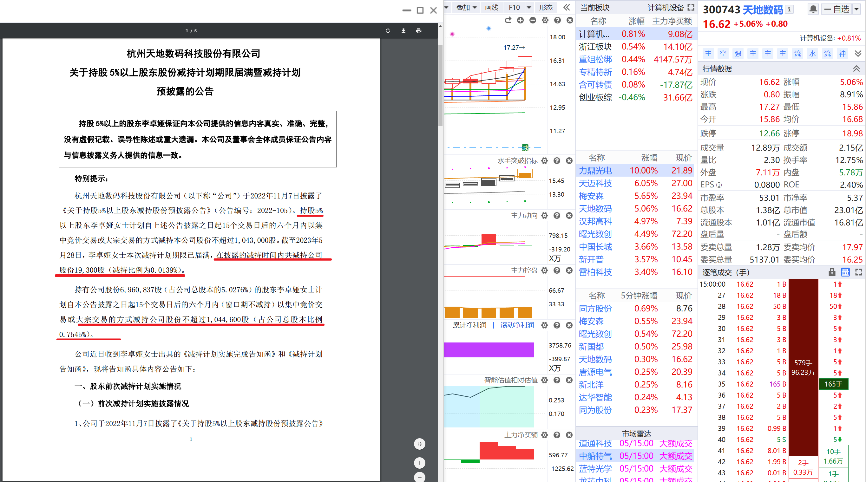Click the EPS info circle icon
The width and height of the screenshot is (866, 482).
[x=719, y=185]
